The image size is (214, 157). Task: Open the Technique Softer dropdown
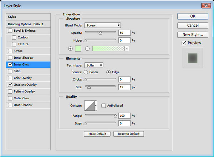click(x=94, y=65)
